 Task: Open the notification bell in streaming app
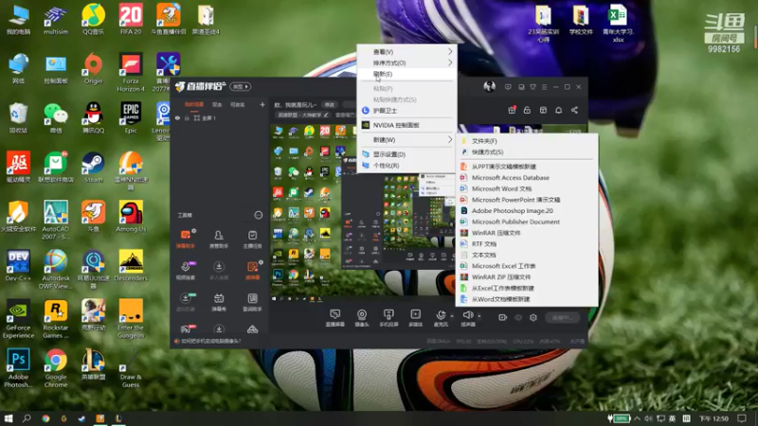coord(558,110)
